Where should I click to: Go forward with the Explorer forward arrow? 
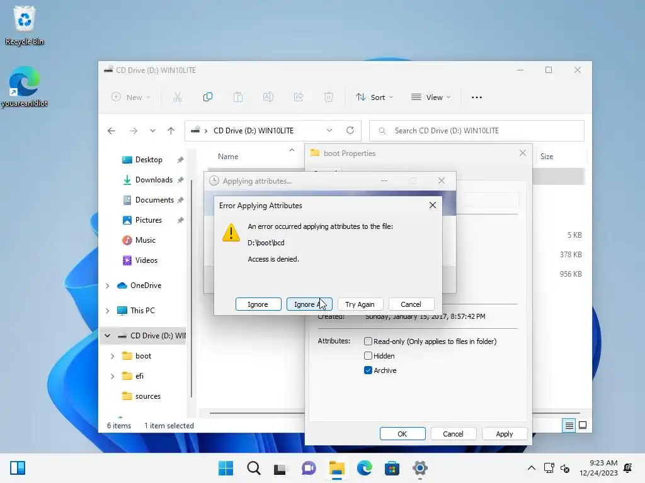pyautogui.click(x=134, y=131)
